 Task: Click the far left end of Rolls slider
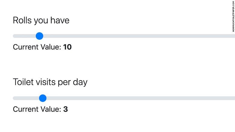click(14, 36)
